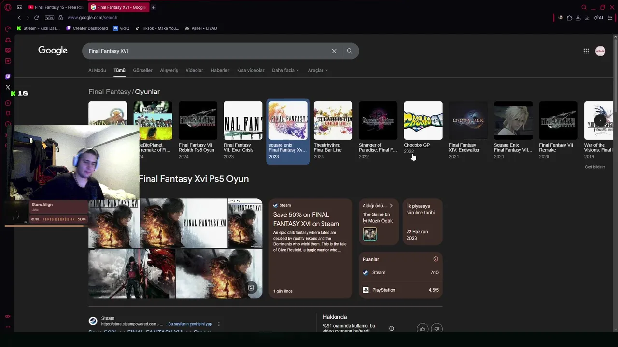Select the Görseller search tab
The width and height of the screenshot is (618, 347).
(x=142, y=70)
